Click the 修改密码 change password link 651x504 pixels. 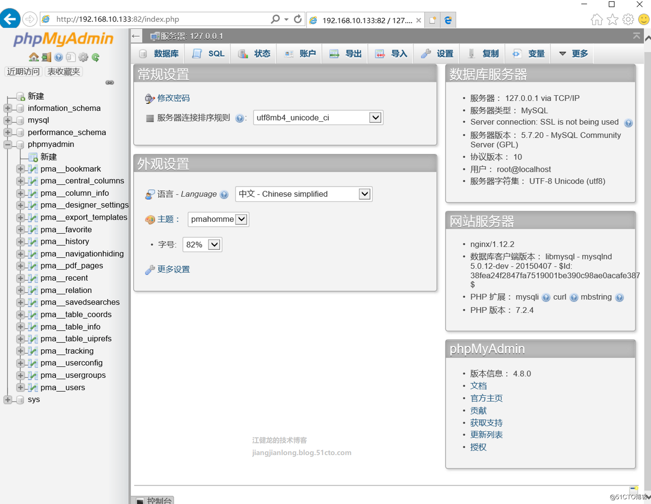click(173, 98)
